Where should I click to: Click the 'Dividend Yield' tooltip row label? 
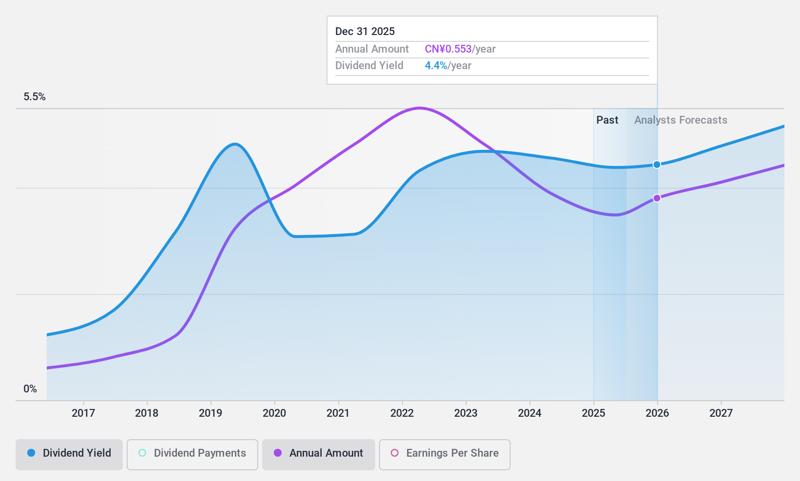tap(369, 66)
